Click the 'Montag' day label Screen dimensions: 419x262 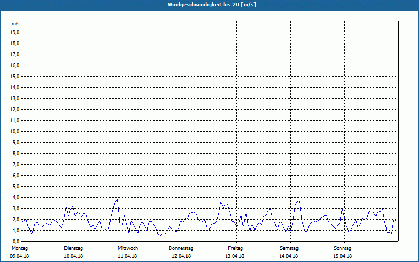(x=19, y=248)
